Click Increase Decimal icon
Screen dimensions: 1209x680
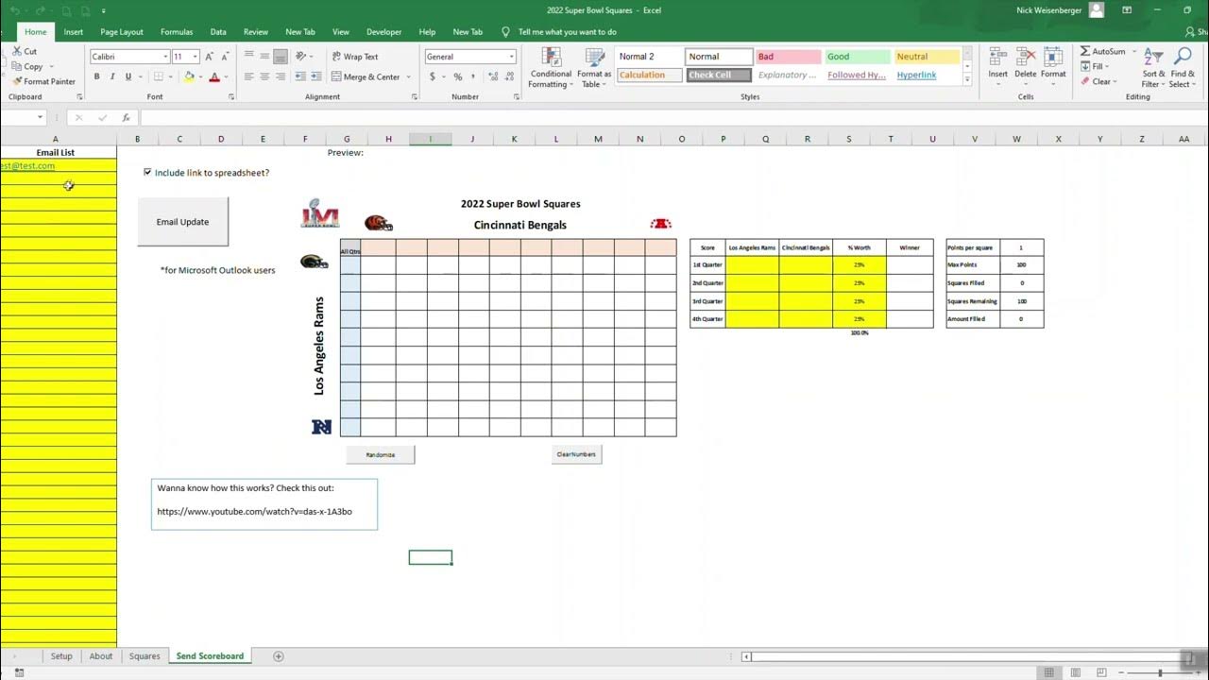tap(493, 76)
